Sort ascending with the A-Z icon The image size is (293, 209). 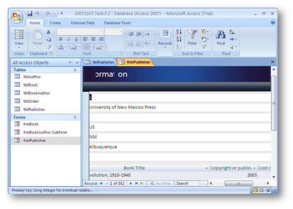click(179, 32)
